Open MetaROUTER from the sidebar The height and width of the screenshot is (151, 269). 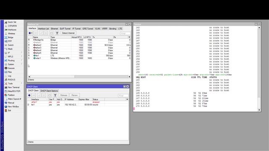click(x=14, y=91)
